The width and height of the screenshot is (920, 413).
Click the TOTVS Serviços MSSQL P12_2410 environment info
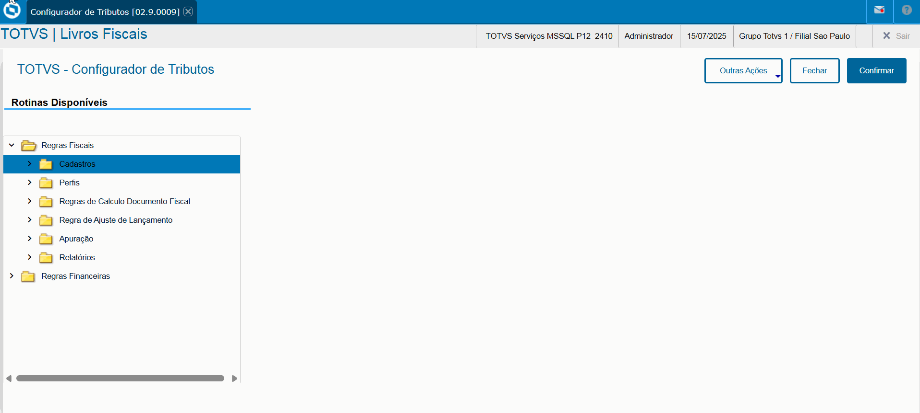(549, 36)
